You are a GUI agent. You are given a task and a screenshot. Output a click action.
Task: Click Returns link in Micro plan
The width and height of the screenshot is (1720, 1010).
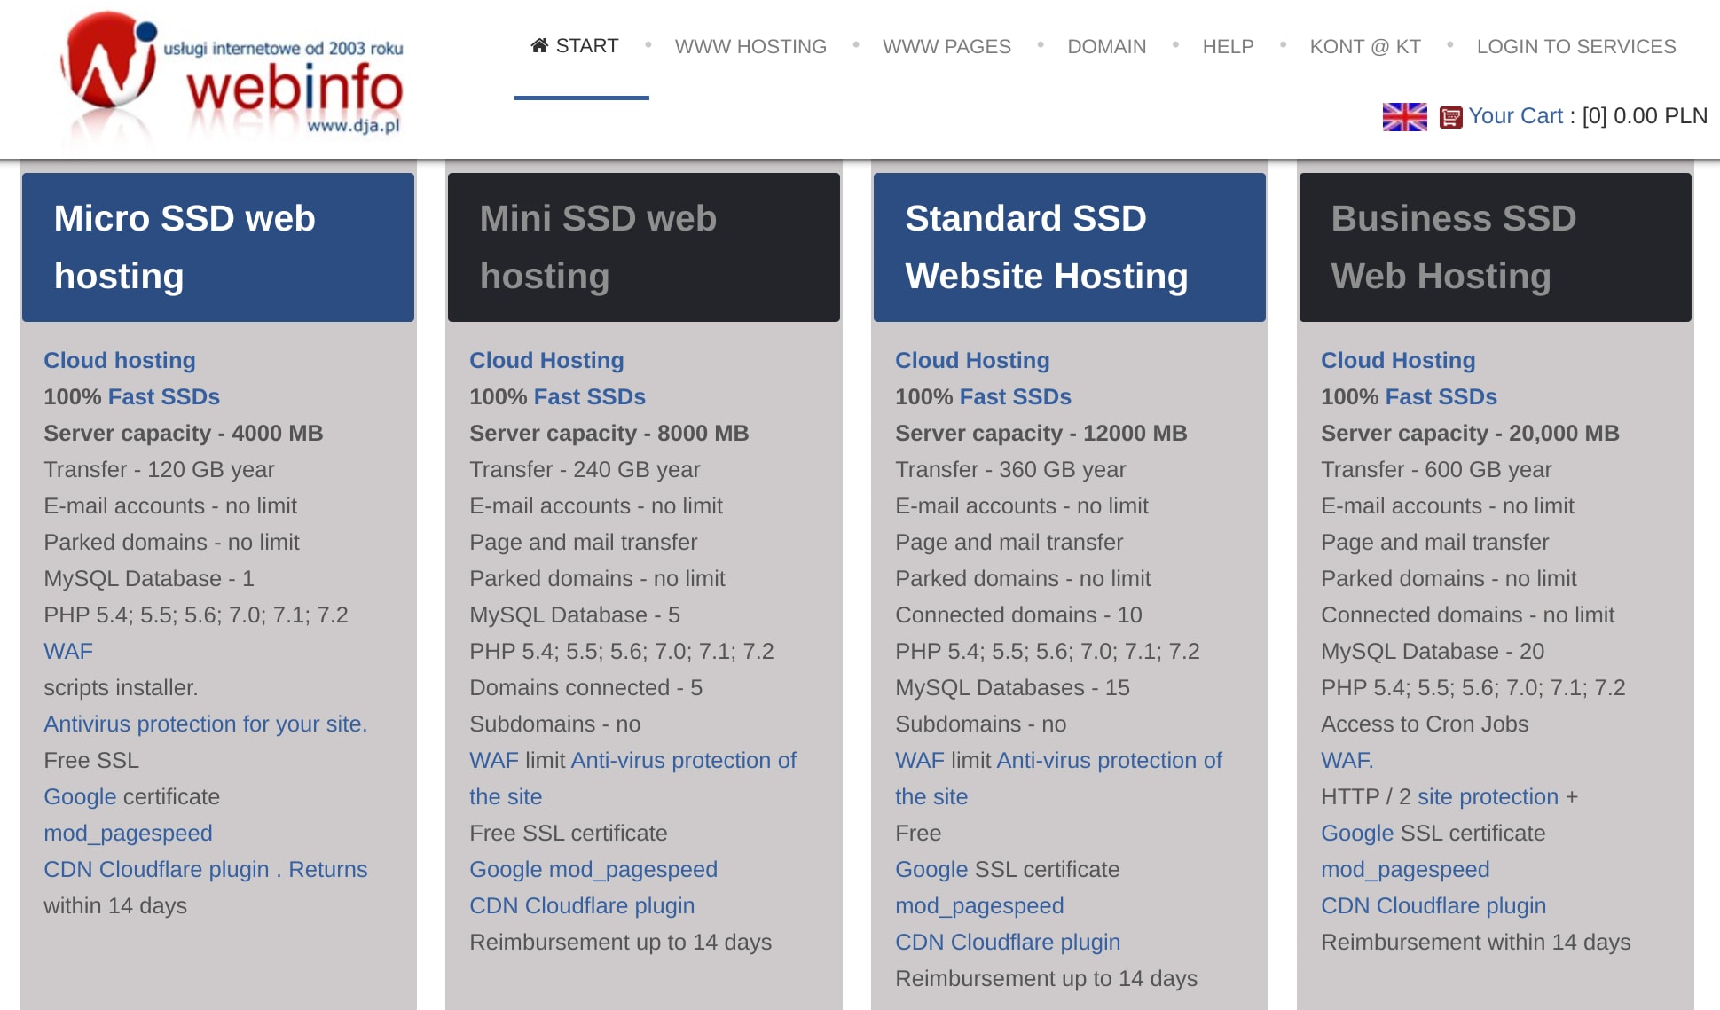[328, 869]
